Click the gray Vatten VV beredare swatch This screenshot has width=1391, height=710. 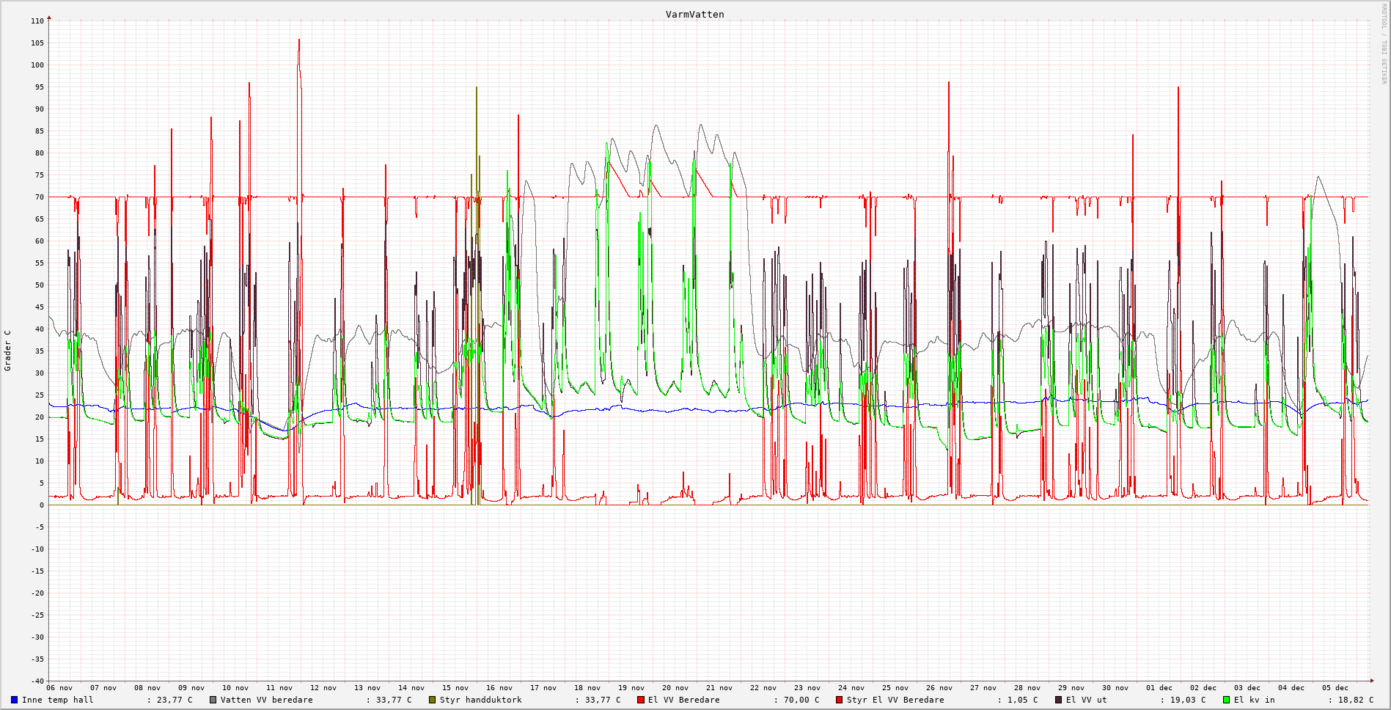tap(213, 700)
